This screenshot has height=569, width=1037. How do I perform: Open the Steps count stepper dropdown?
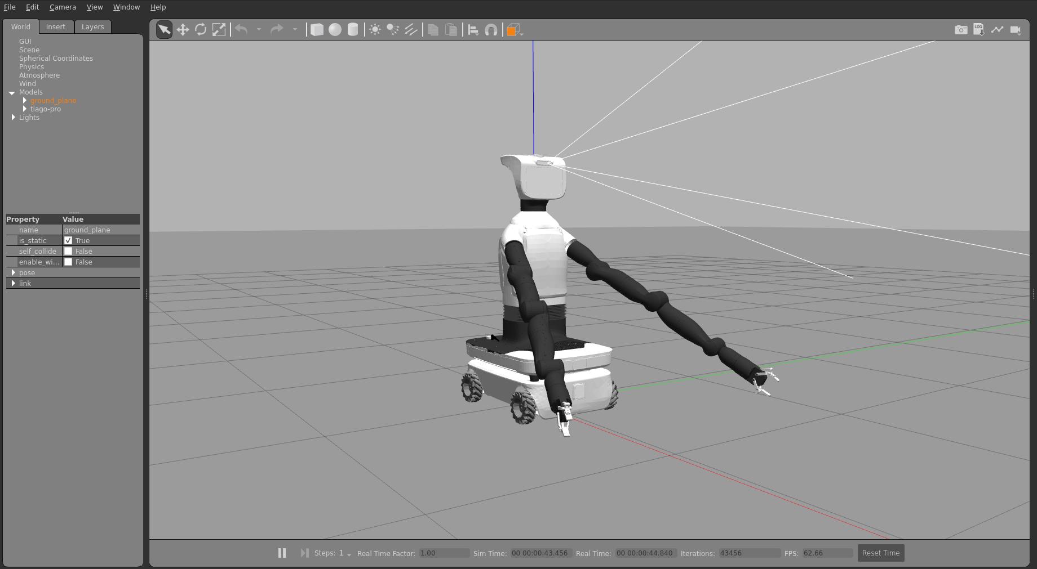click(349, 554)
